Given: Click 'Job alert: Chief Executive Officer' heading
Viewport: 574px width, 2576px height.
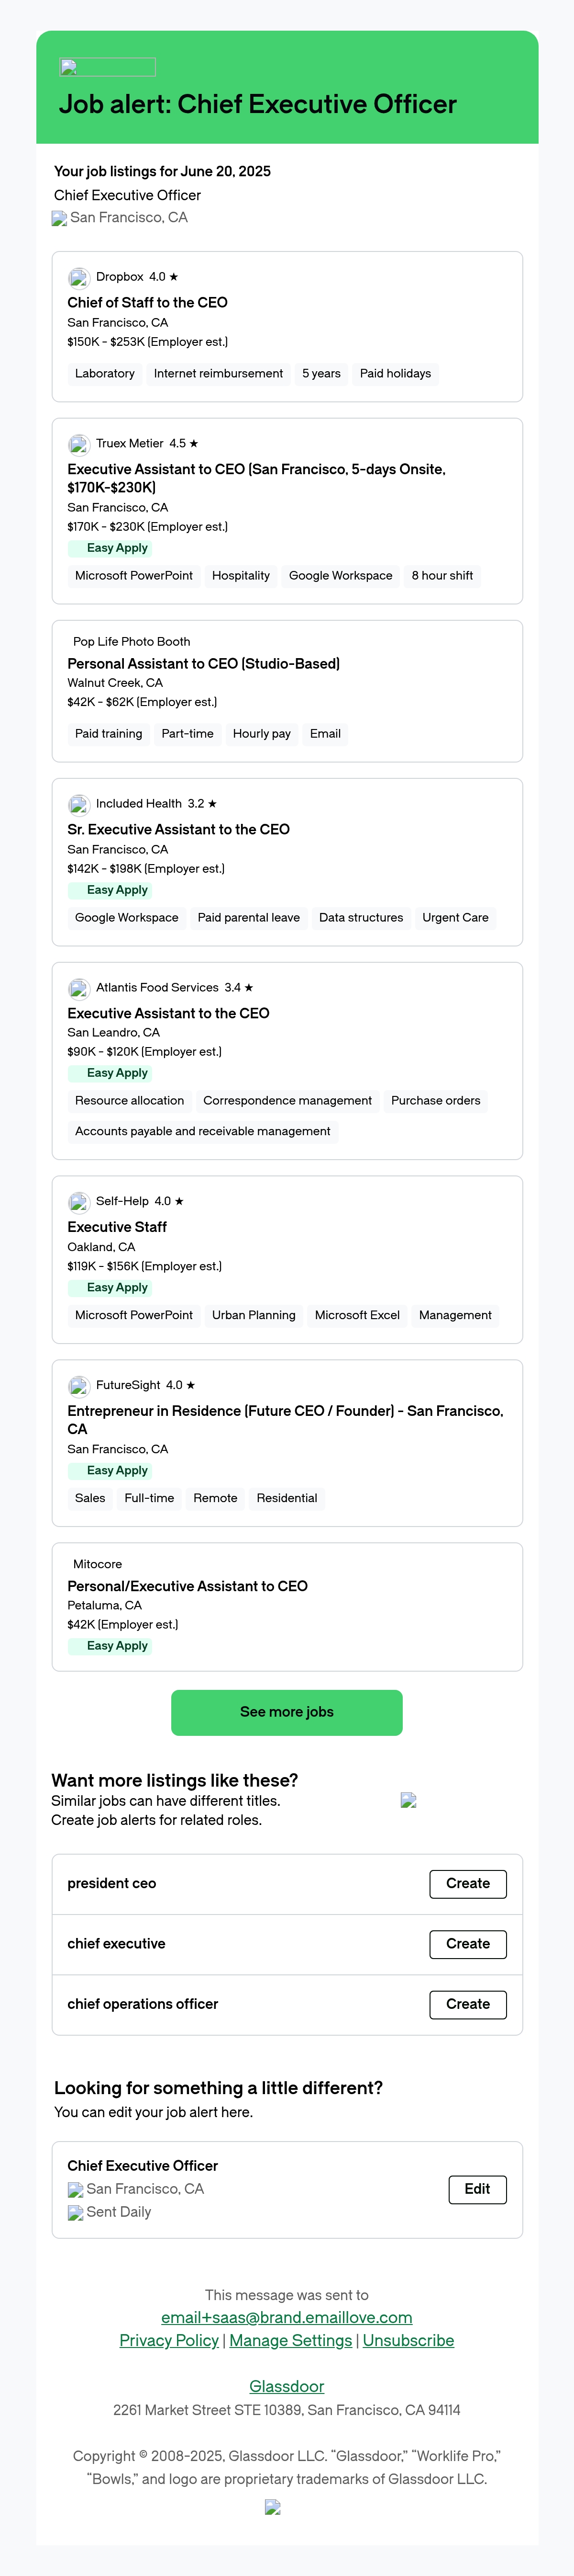Looking at the screenshot, I should [257, 104].
